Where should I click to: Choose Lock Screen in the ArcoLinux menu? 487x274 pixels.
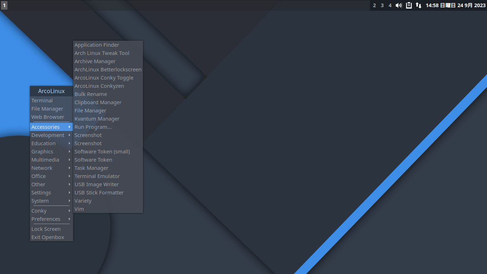[51, 229]
